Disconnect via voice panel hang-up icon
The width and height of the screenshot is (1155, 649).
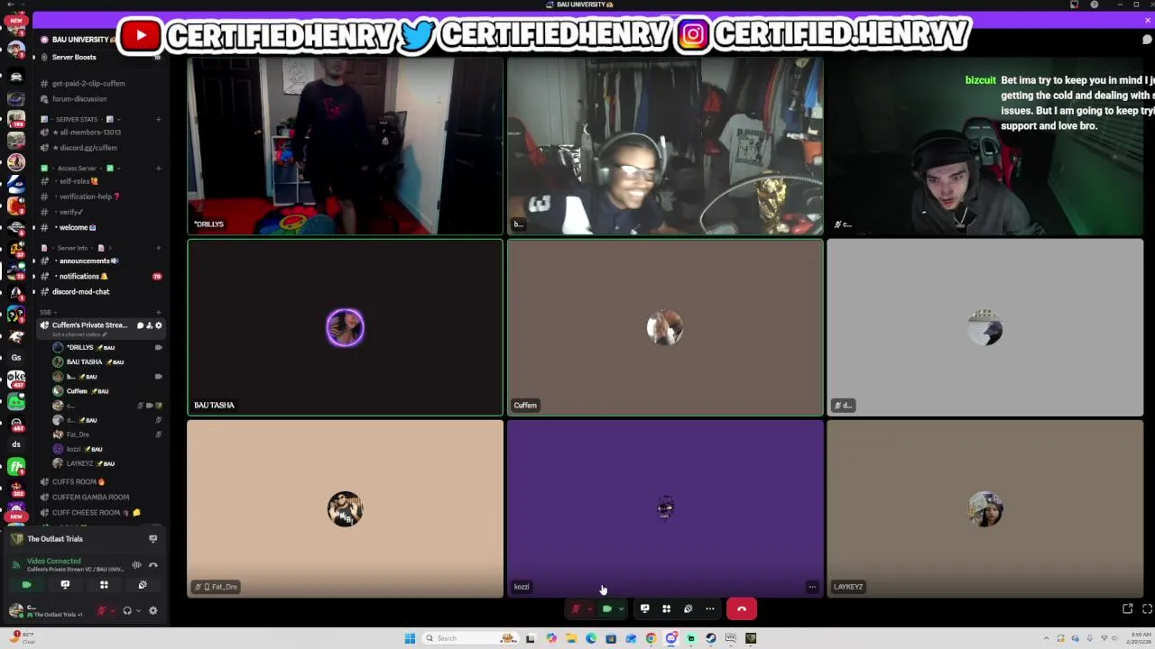coord(153,565)
